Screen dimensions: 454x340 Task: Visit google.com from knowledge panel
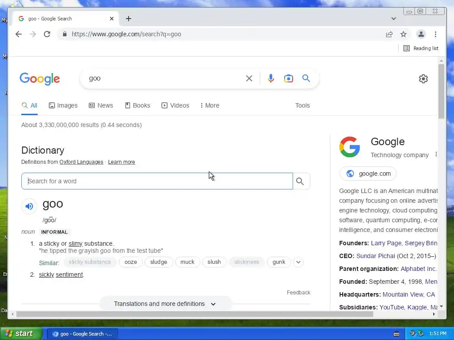coord(368,174)
